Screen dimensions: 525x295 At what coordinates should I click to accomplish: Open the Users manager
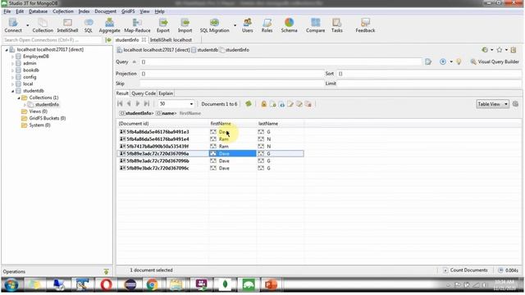(x=248, y=25)
